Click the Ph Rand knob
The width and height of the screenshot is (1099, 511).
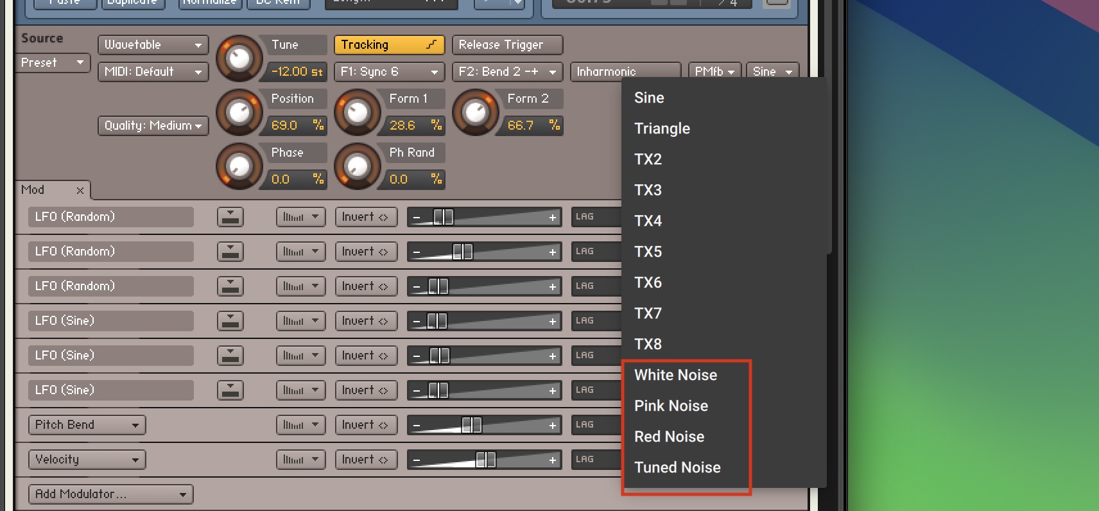(358, 166)
